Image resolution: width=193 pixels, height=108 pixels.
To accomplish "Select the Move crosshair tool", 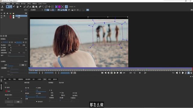I will 49,7.
